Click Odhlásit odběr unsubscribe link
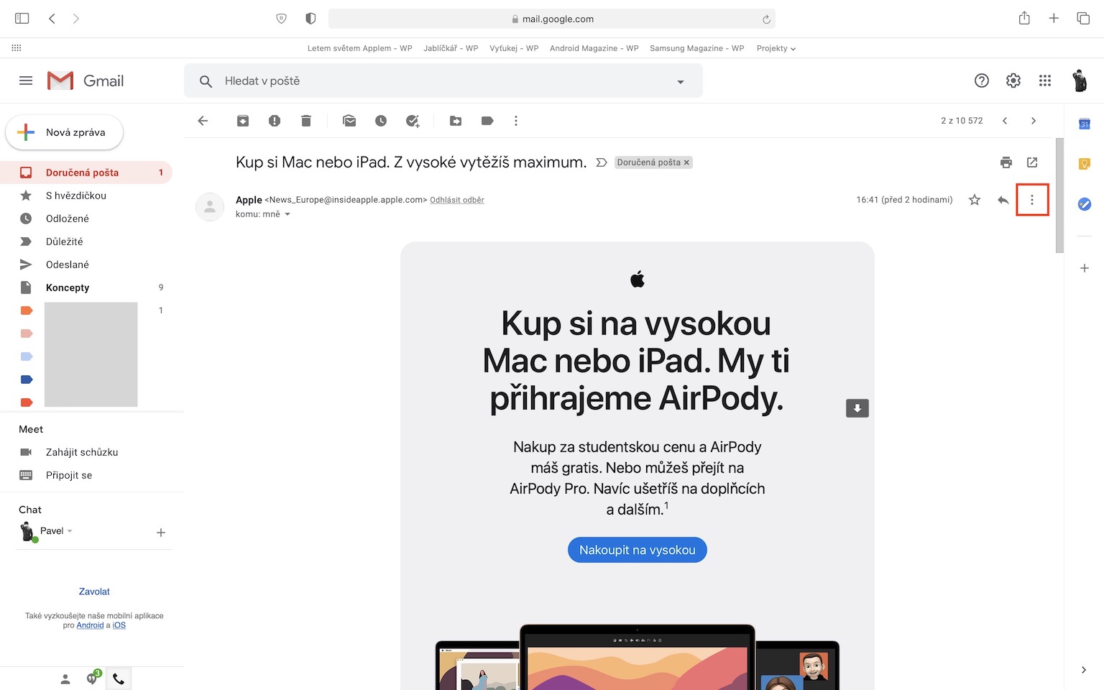 [457, 200]
